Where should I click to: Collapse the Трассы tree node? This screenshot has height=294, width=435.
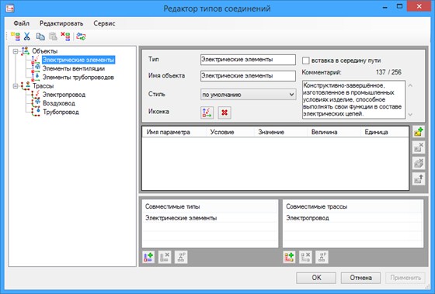16,86
